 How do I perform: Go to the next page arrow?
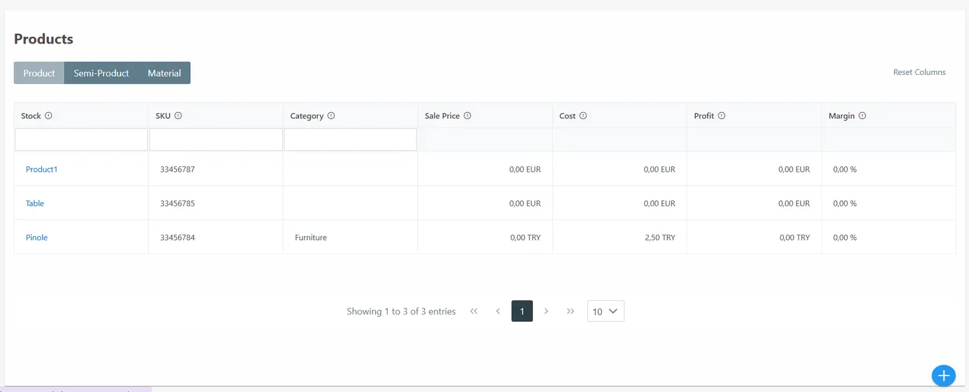coord(546,311)
